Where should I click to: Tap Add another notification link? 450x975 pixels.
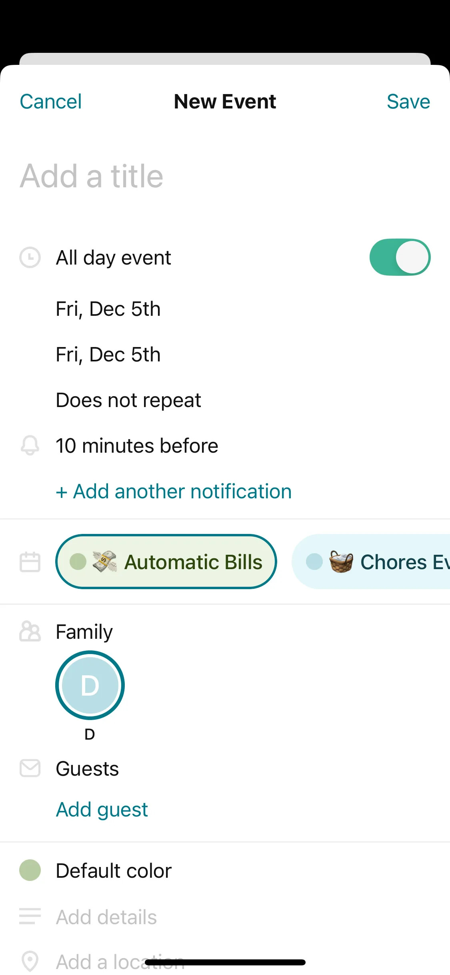(x=174, y=492)
